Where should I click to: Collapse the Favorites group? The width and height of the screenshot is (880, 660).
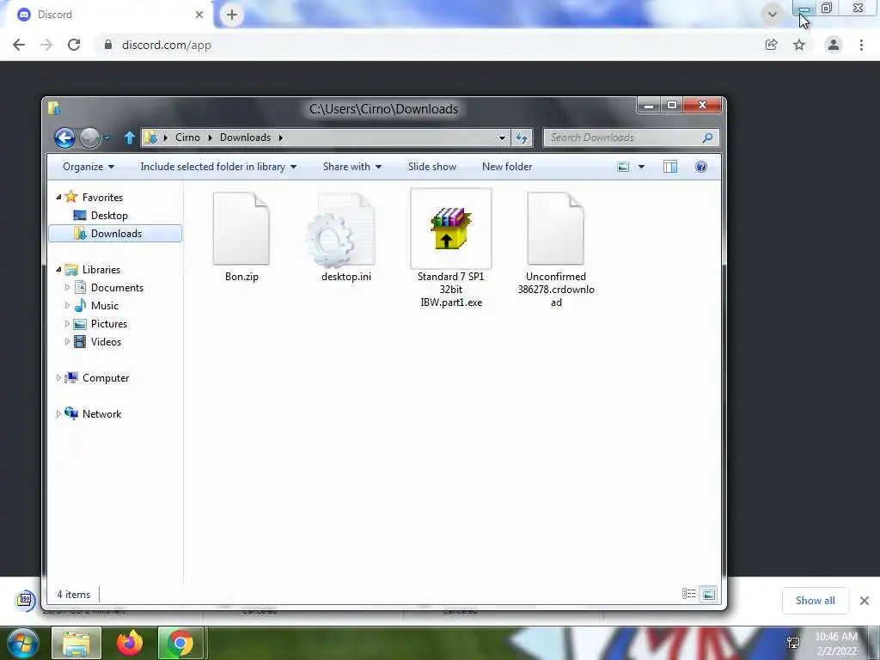pyautogui.click(x=58, y=197)
